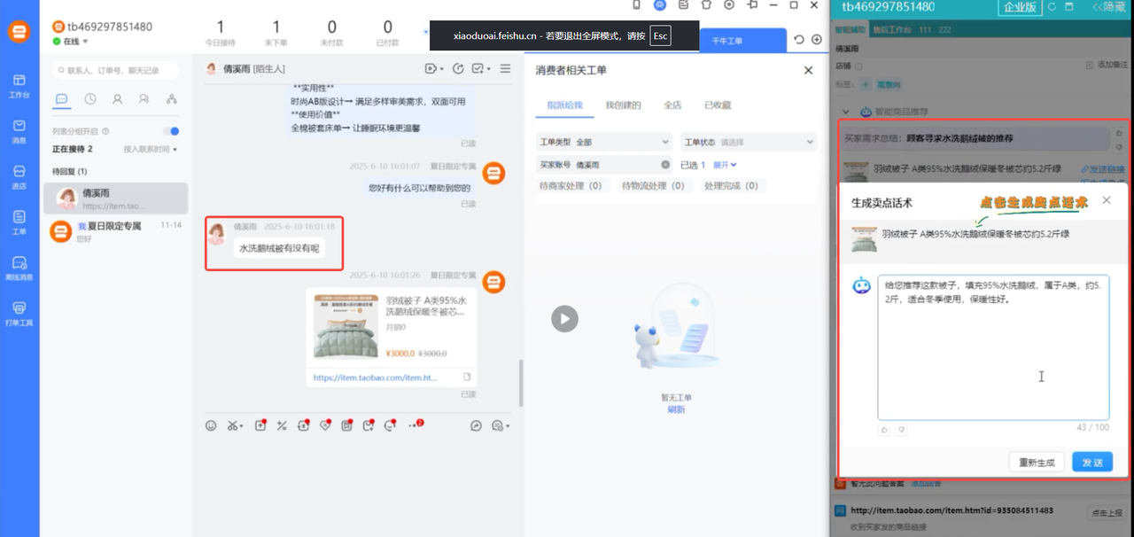
Task: Click the 发送 send button
Action: (1091, 462)
